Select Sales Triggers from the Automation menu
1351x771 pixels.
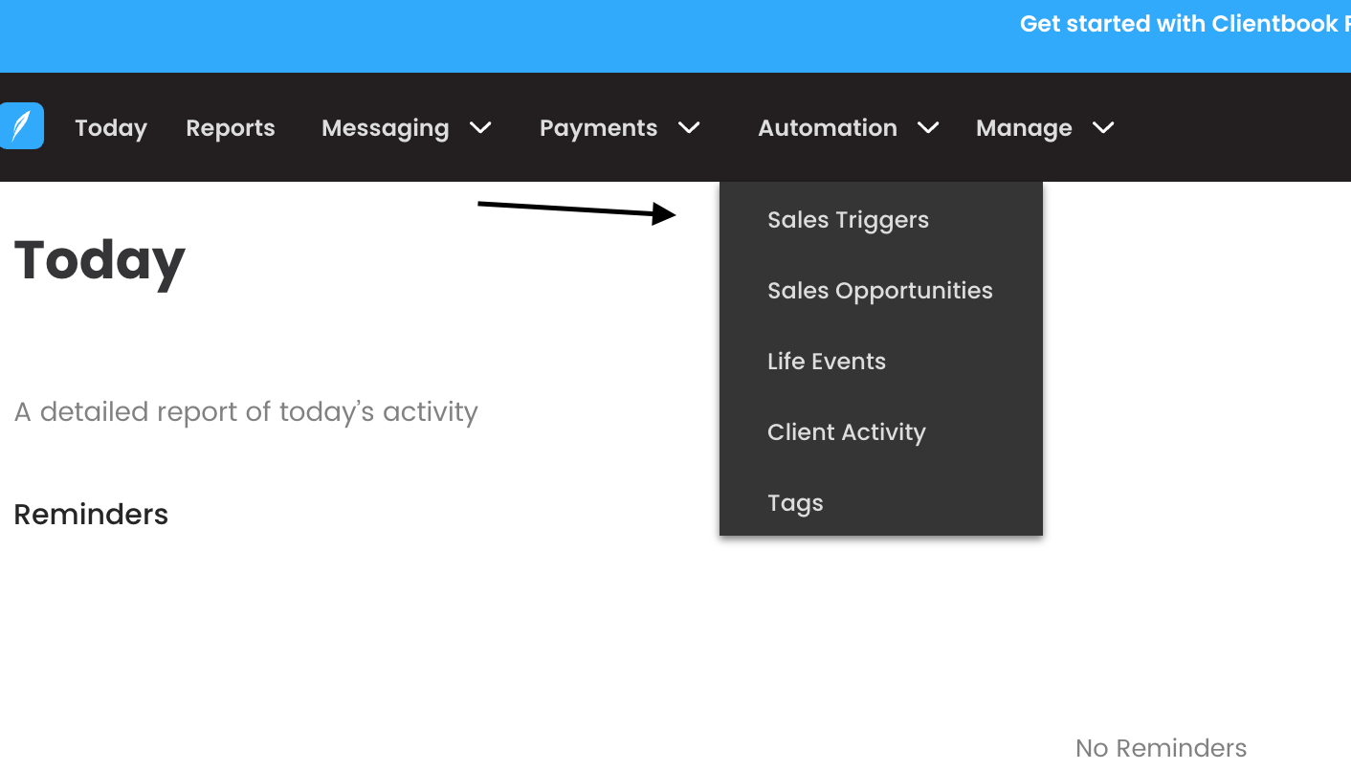[x=848, y=219]
